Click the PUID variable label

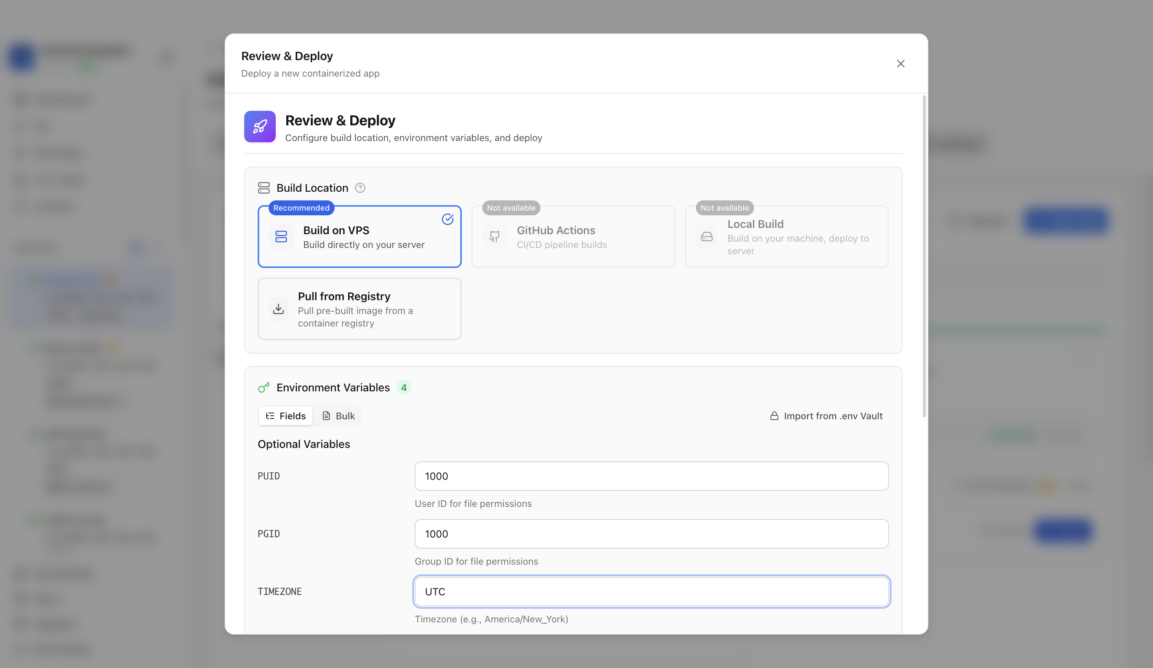click(269, 476)
